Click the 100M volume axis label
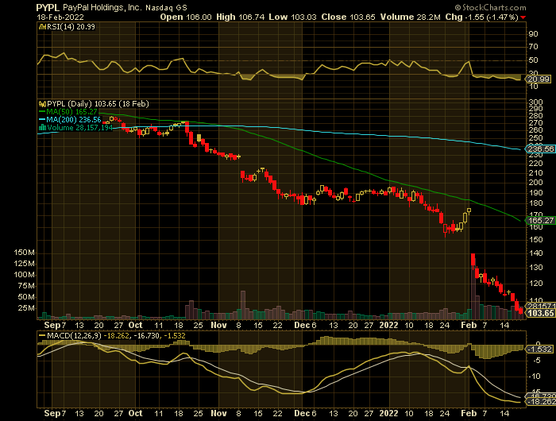The height and width of the screenshot is (421, 556). tap(24, 275)
